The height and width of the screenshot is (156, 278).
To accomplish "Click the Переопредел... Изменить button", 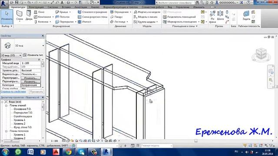I will pyautogui.click(x=31, y=78).
